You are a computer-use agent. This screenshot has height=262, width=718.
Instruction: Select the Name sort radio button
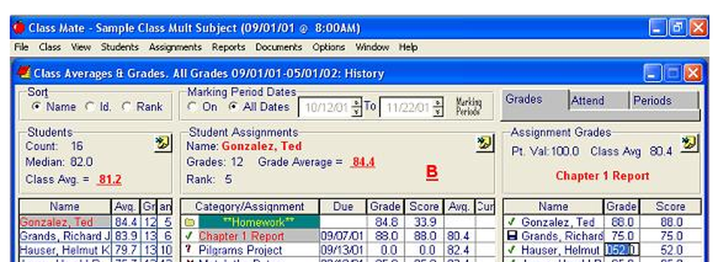coord(36,107)
